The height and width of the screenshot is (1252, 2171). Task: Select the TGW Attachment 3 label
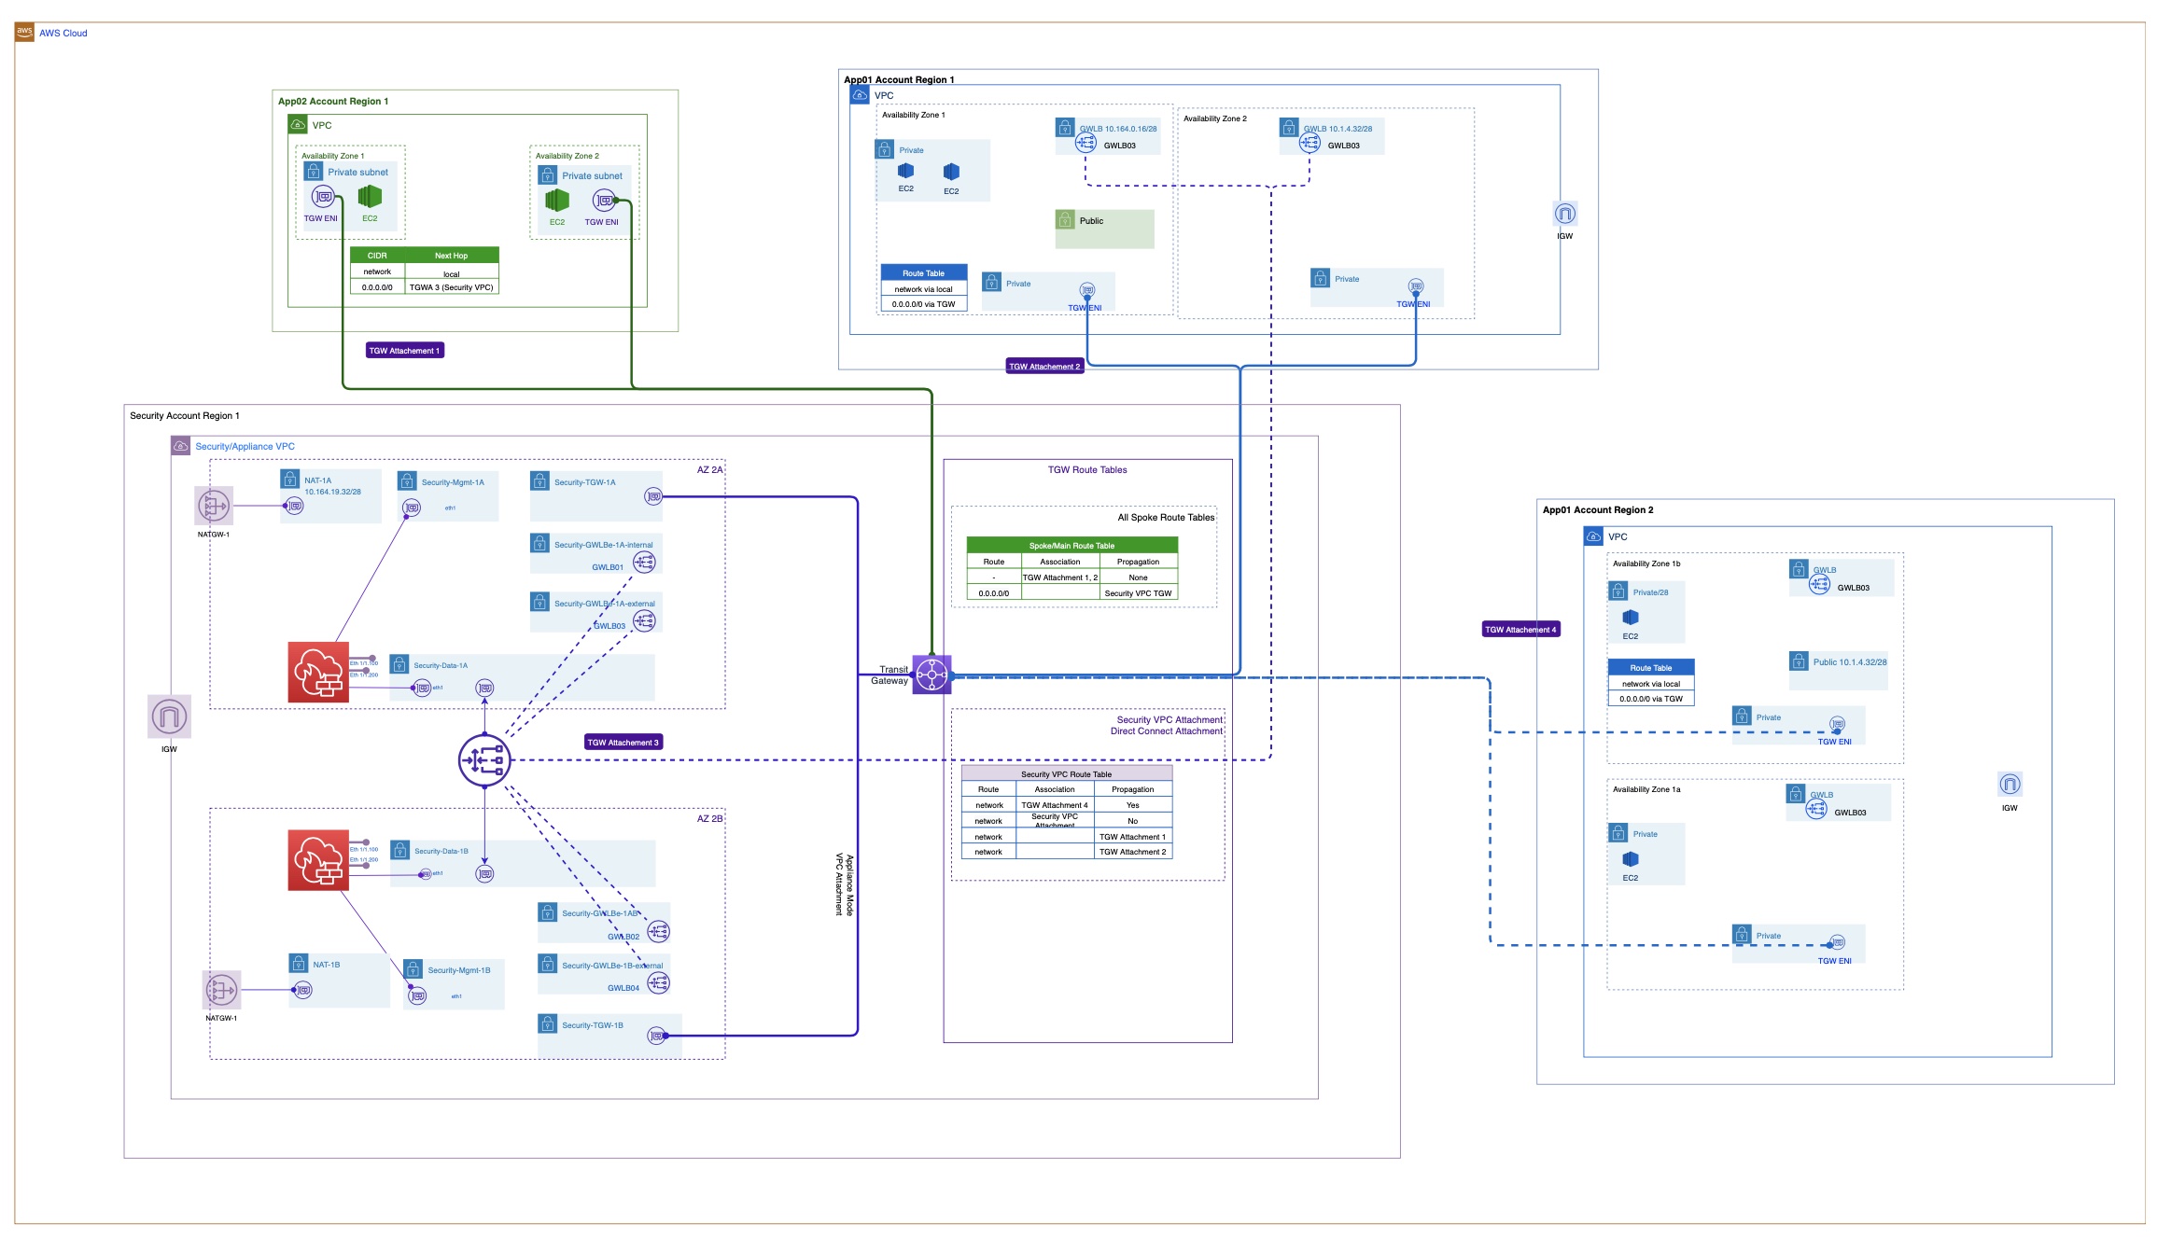(623, 743)
